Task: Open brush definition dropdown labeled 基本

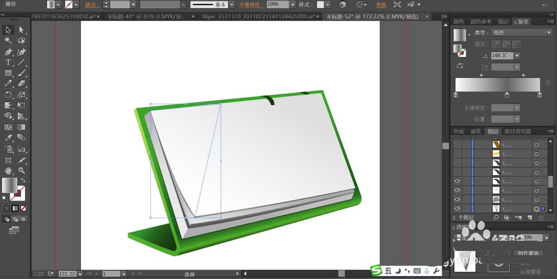Action: click(232, 4)
